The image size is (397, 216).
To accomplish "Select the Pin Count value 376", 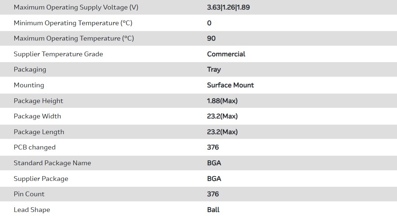I will tap(213, 194).
